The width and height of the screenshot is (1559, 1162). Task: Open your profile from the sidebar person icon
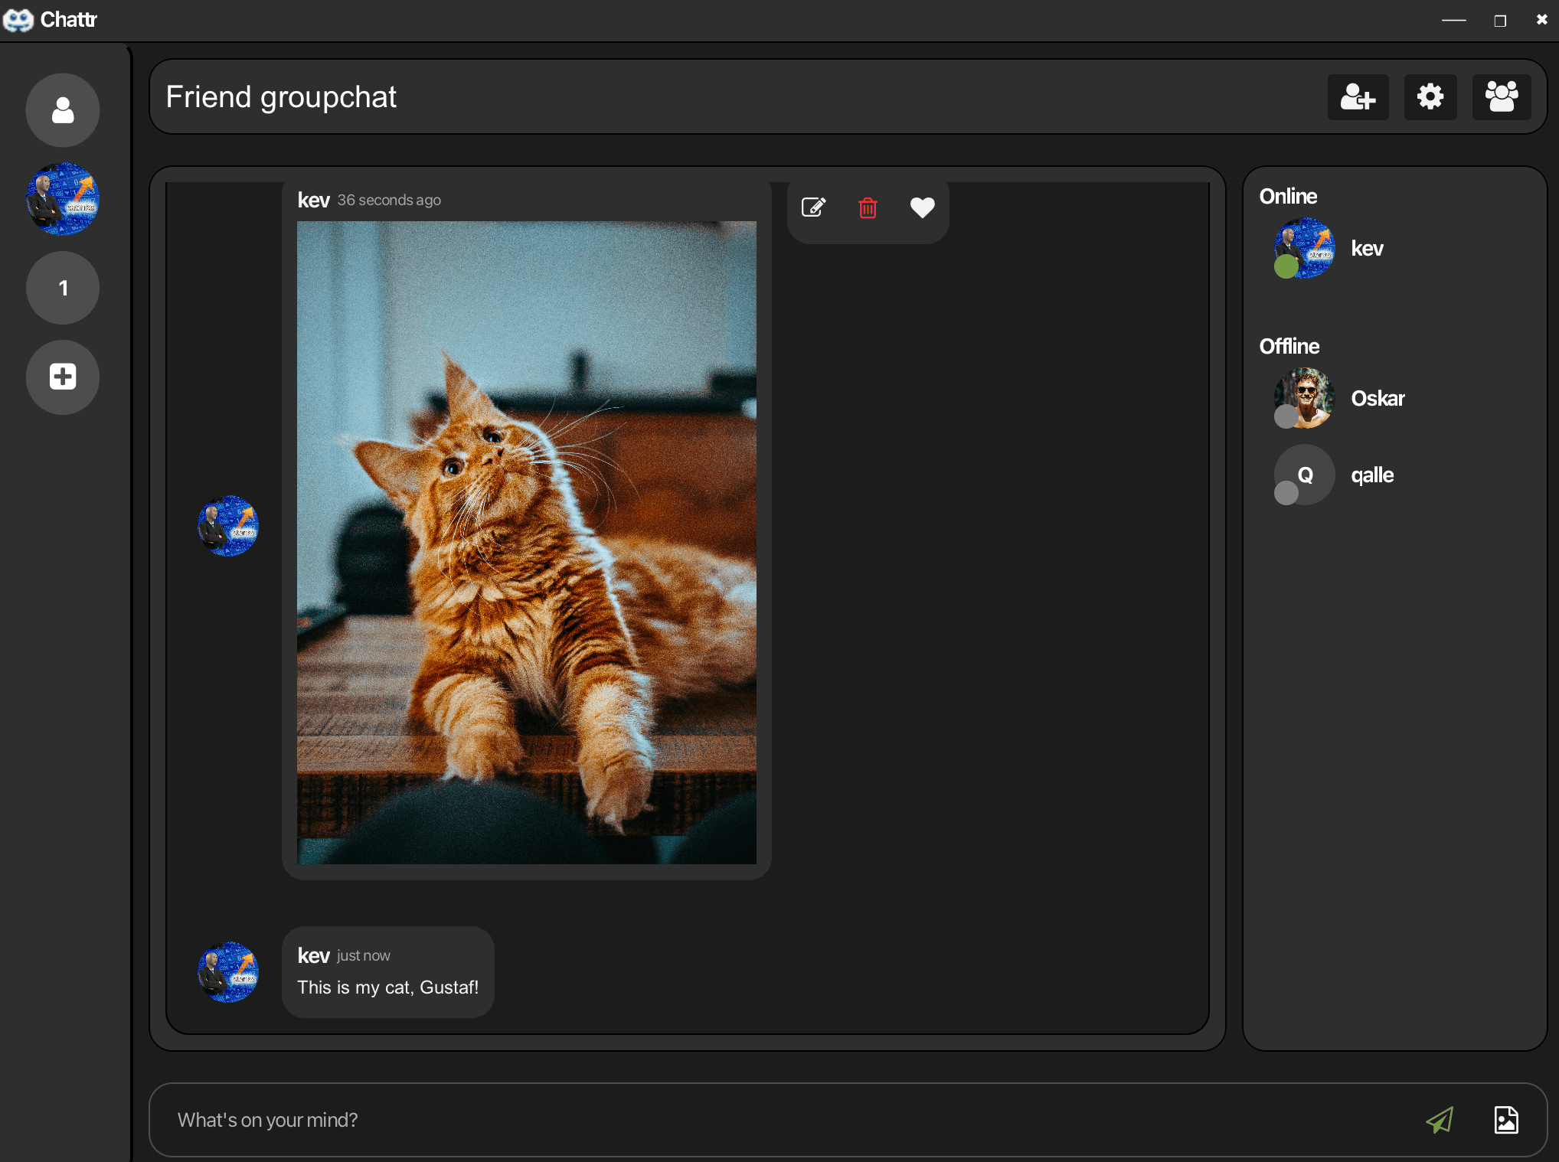[62, 109]
